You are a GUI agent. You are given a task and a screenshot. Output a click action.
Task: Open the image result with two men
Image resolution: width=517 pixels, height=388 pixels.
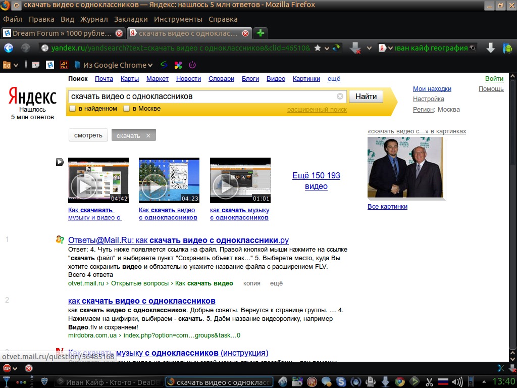(405, 167)
